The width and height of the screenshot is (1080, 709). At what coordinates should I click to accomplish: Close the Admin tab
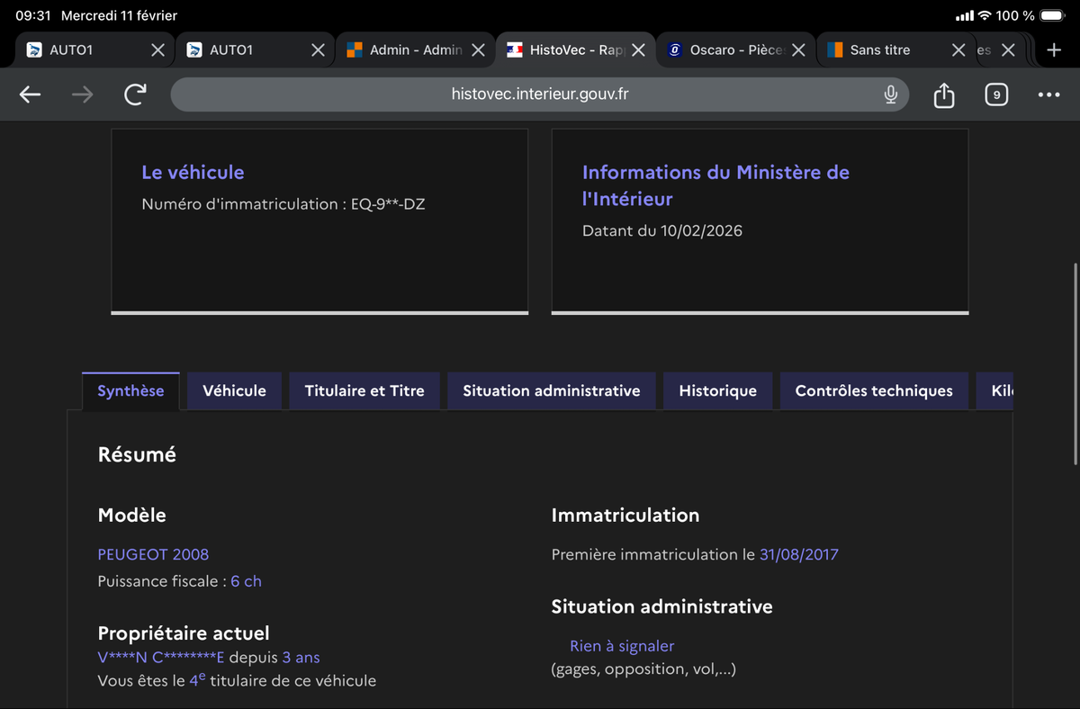pyautogui.click(x=478, y=50)
